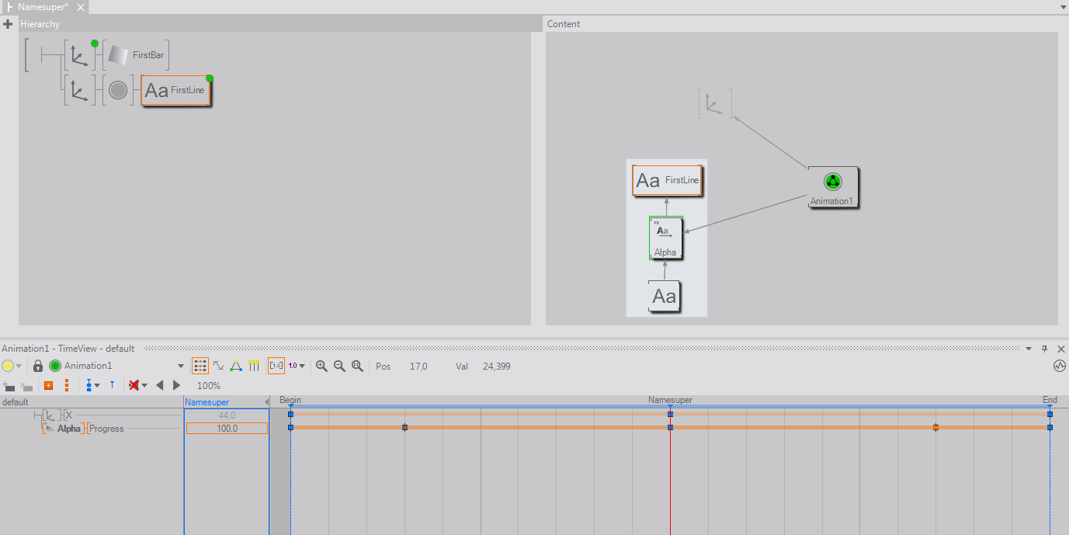The image size is (1069, 535).
Task: Click the zoom out magnifier icon
Action: [339, 366]
